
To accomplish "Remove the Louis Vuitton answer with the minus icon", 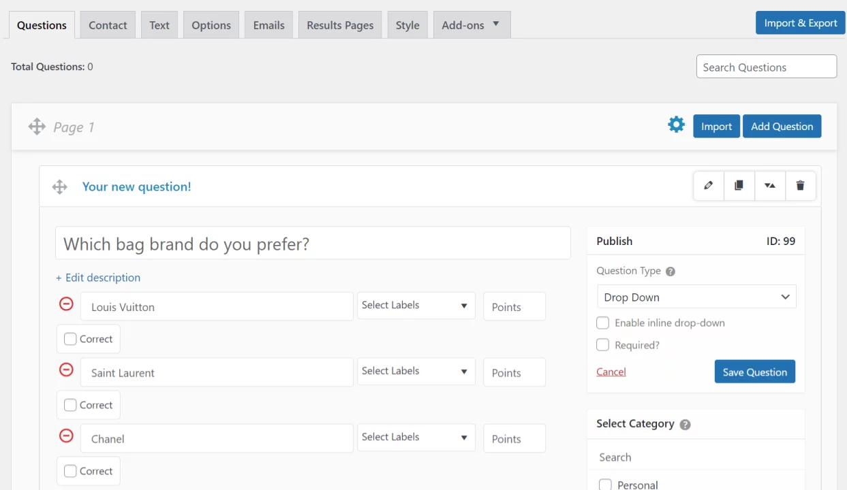I will click(x=66, y=304).
